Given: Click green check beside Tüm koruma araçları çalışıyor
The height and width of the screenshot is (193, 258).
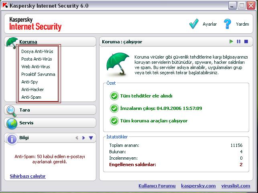Looking at the screenshot, I should coord(114,121).
